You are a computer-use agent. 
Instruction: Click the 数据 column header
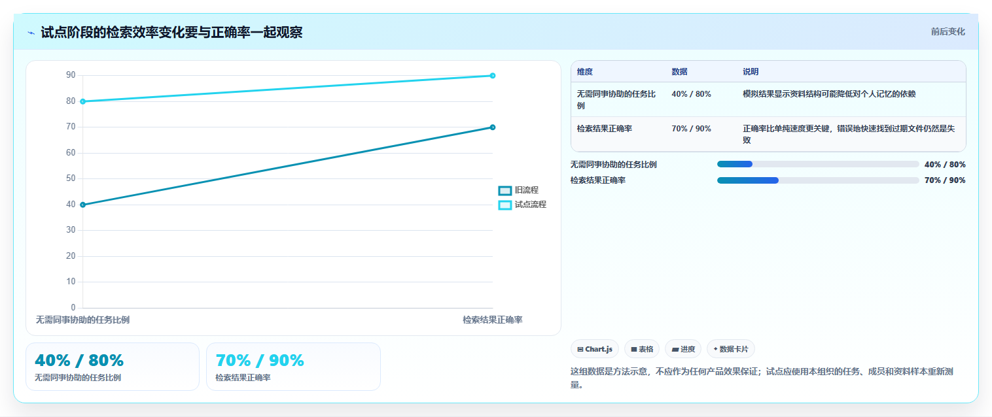coord(679,72)
